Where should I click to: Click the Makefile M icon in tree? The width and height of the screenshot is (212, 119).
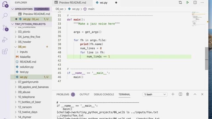pyautogui.click(x=17, y=57)
